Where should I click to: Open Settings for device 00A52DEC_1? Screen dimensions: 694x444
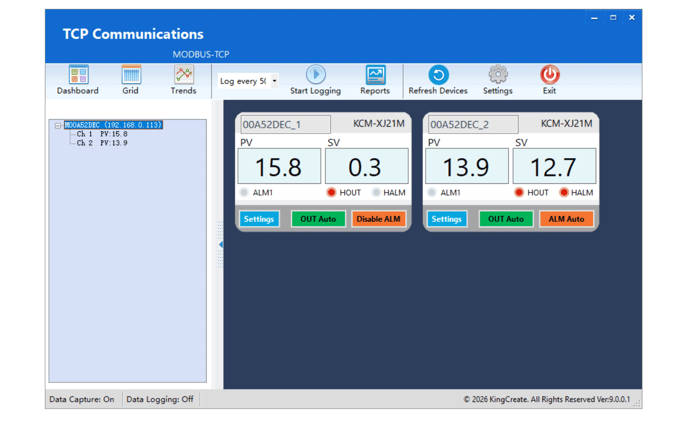tap(259, 219)
